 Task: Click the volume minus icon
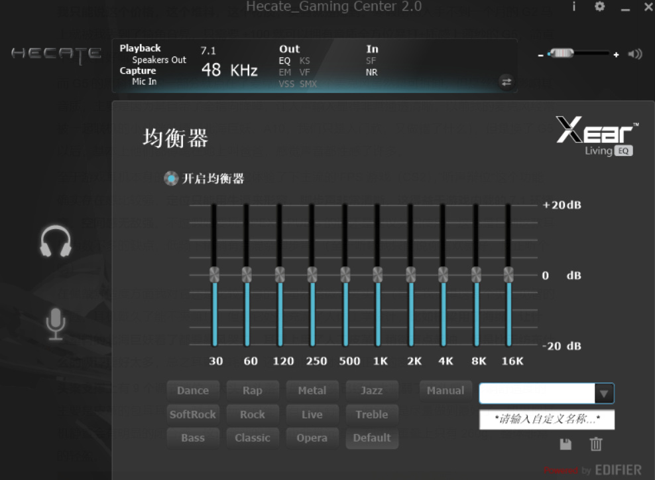click(x=540, y=55)
